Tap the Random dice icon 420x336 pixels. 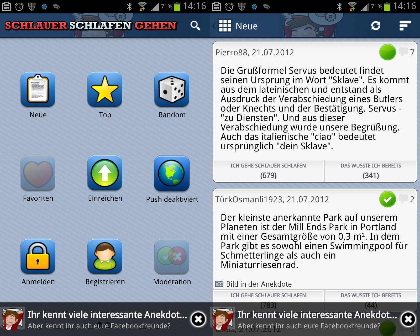tap(172, 89)
